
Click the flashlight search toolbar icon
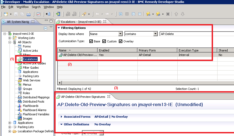(x=84, y=14)
